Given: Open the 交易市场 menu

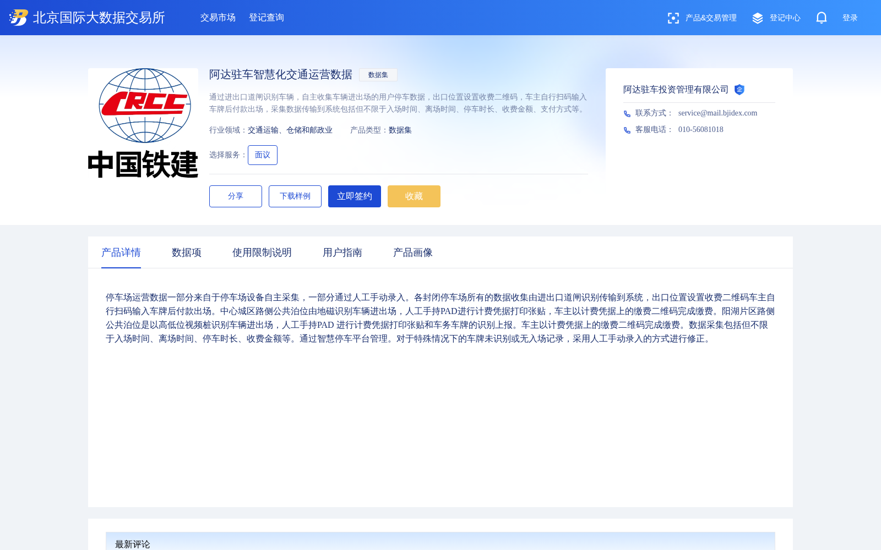Looking at the screenshot, I should click(x=218, y=18).
